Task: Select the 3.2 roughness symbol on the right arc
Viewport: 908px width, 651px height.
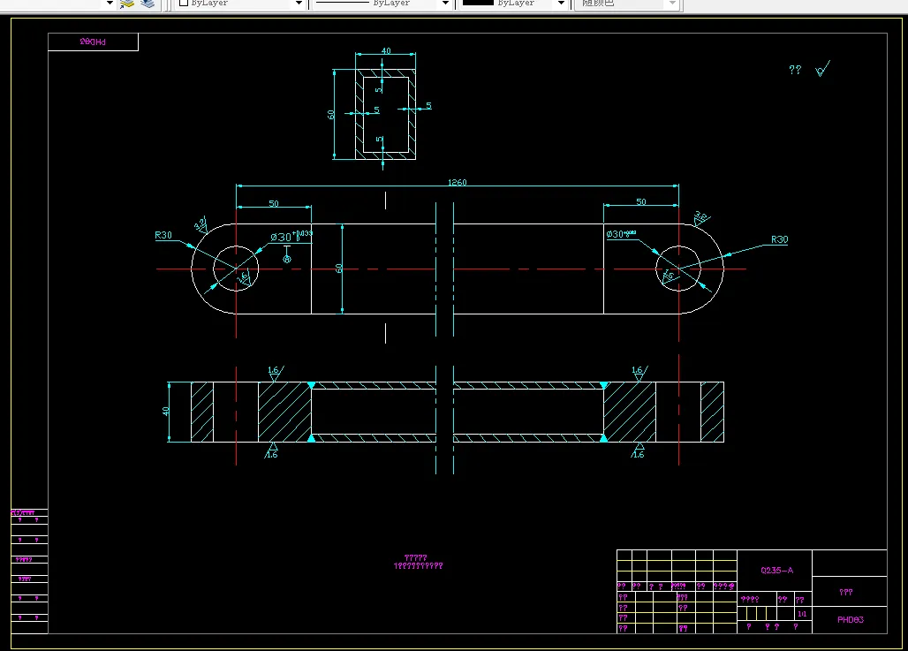Action: (701, 217)
